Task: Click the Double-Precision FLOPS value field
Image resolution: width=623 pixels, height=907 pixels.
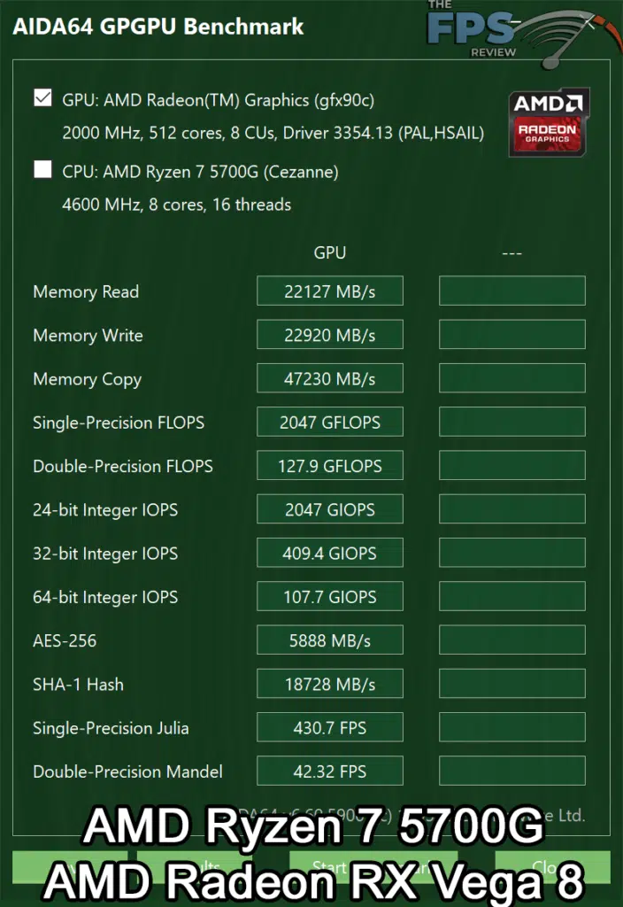Action: point(329,465)
